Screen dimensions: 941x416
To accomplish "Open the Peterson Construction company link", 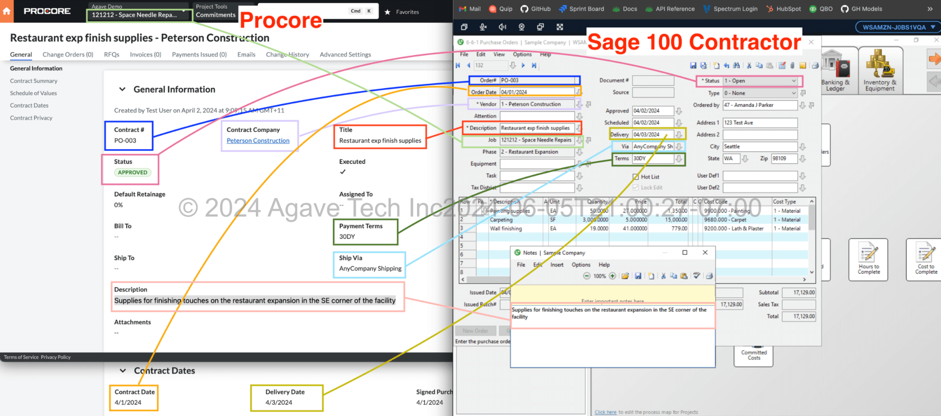I will pos(258,141).
